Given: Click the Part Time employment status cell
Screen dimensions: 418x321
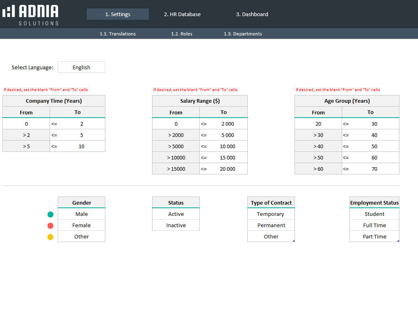Looking at the screenshot, I should tap(374, 236).
